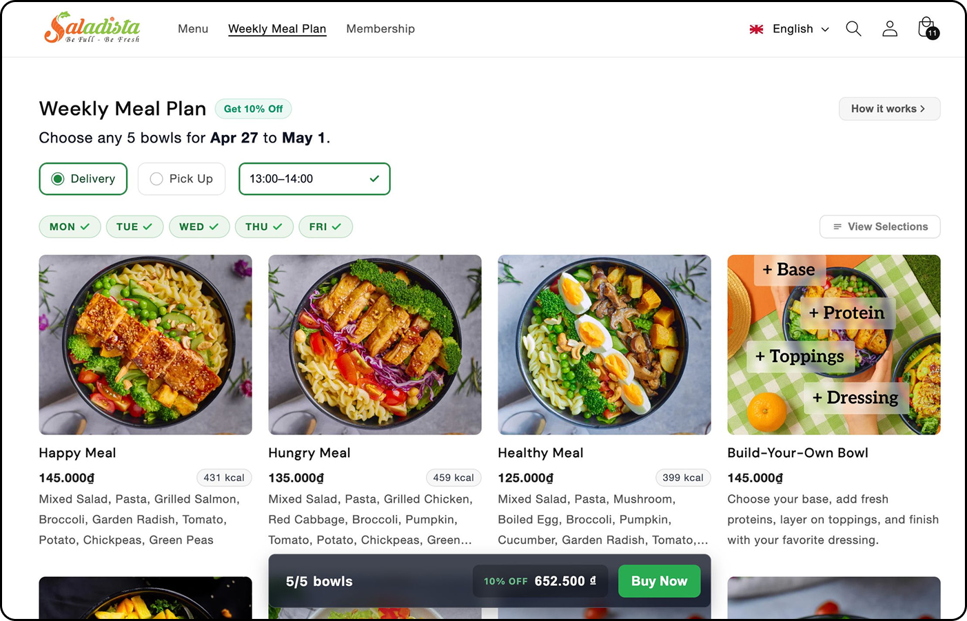
Task: Go to the Membership page
Action: [380, 29]
